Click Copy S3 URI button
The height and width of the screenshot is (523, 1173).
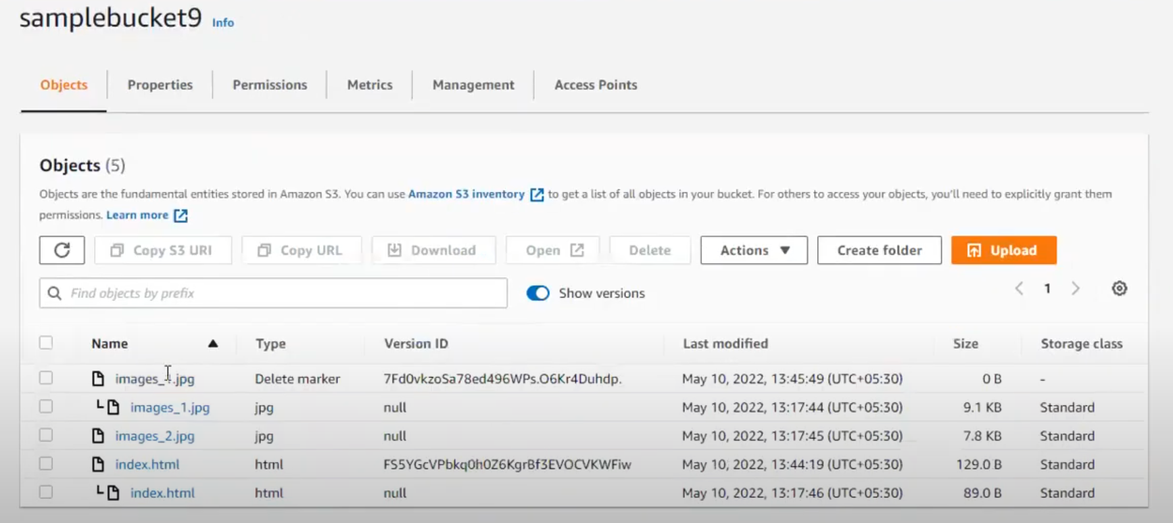(x=163, y=250)
